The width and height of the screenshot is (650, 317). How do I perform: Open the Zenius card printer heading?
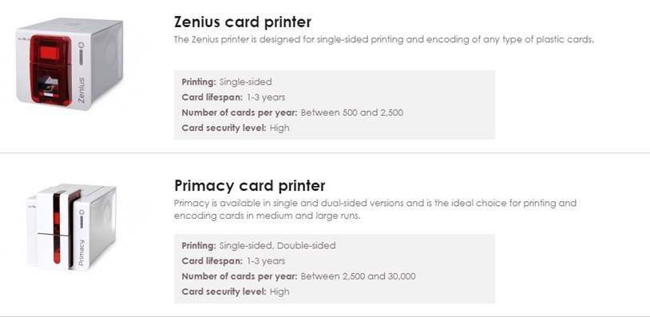(243, 22)
